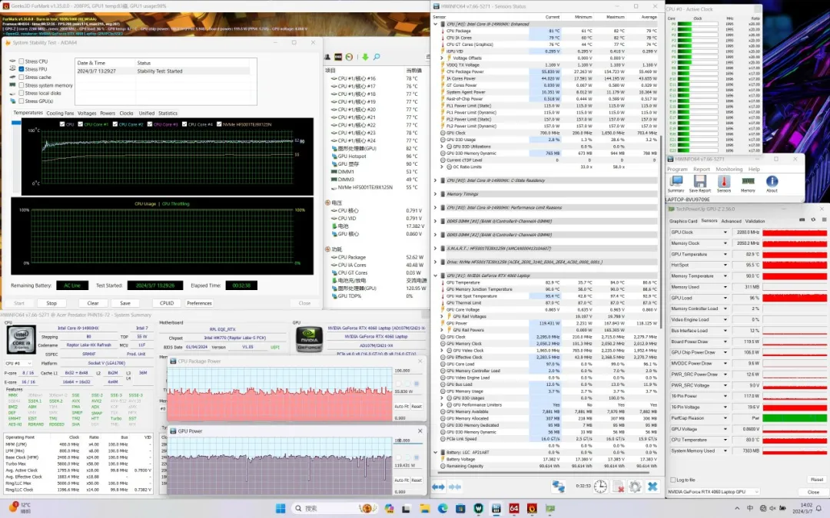Click the Preferences button
Viewport: 830px width, 518px height.
click(x=199, y=303)
